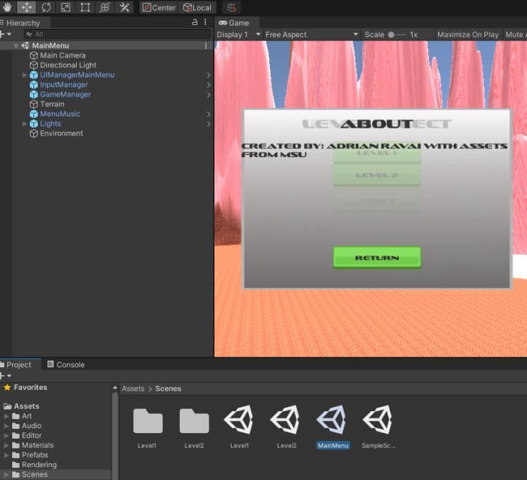The image size is (527, 480).
Task: Select InputManager in Hierarchy
Action: click(x=63, y=84)
